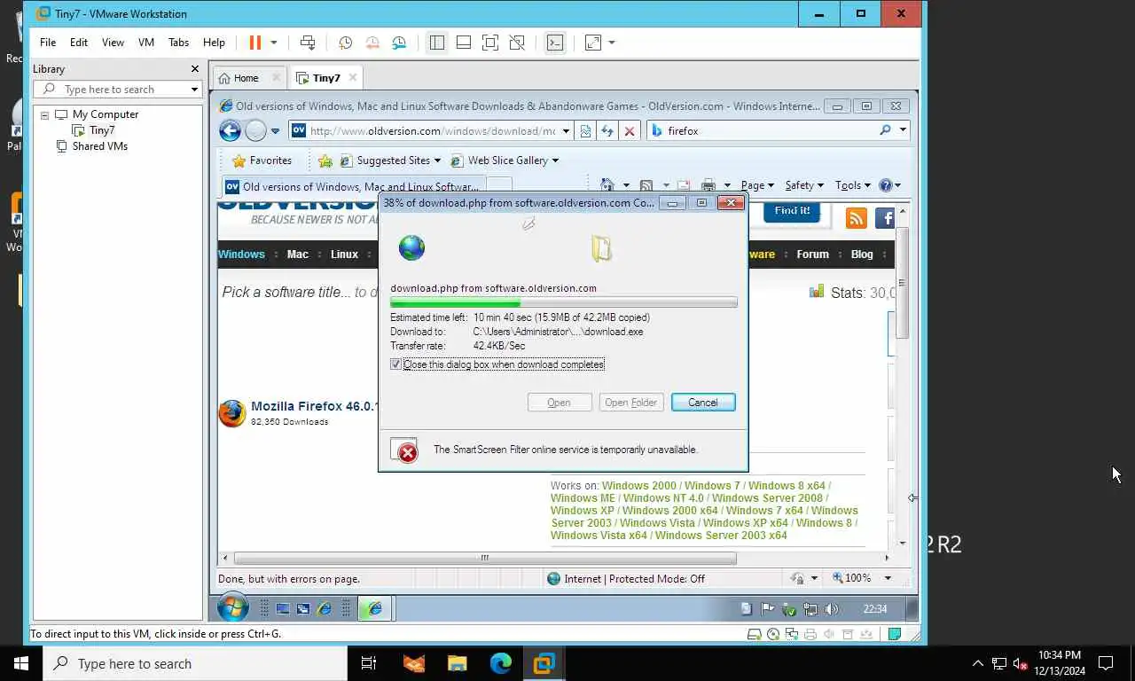Go back in Internet Explorer

pyautogui.click(x=231, y=131)
